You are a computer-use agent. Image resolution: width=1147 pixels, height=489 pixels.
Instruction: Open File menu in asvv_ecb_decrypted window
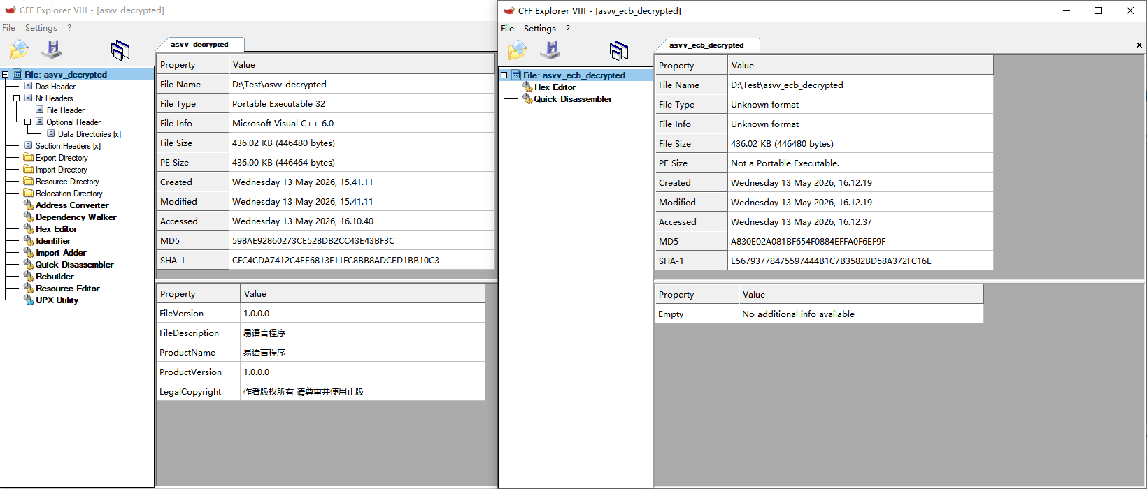(507, 28)
